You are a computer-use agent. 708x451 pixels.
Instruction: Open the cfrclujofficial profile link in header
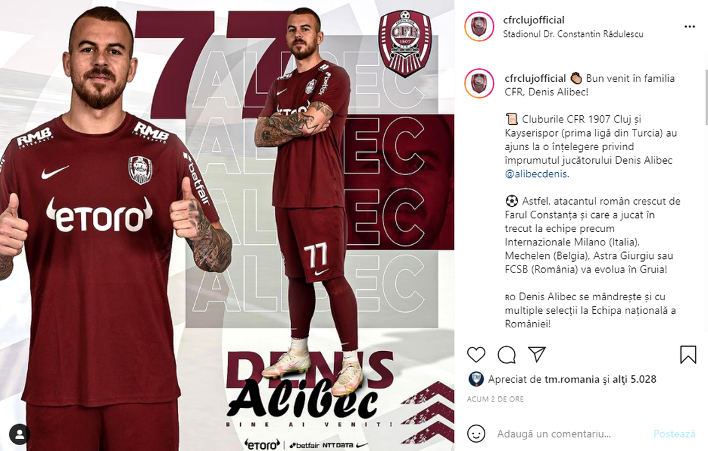(534, 20)
